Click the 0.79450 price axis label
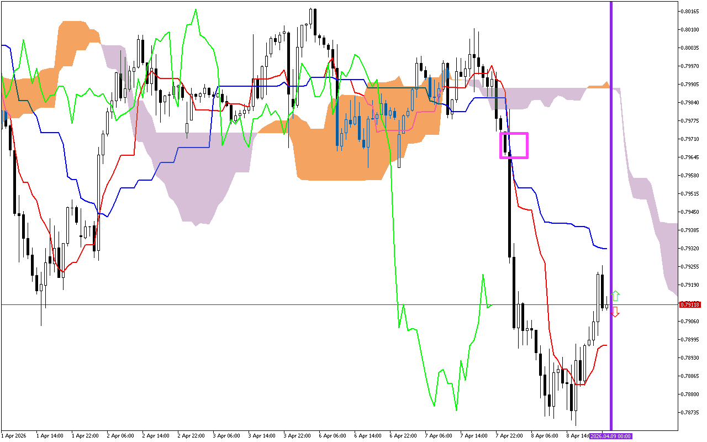 click(690, 212)
